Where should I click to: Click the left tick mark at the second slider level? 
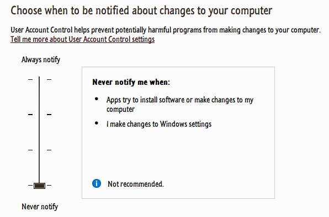click(30, 115)
